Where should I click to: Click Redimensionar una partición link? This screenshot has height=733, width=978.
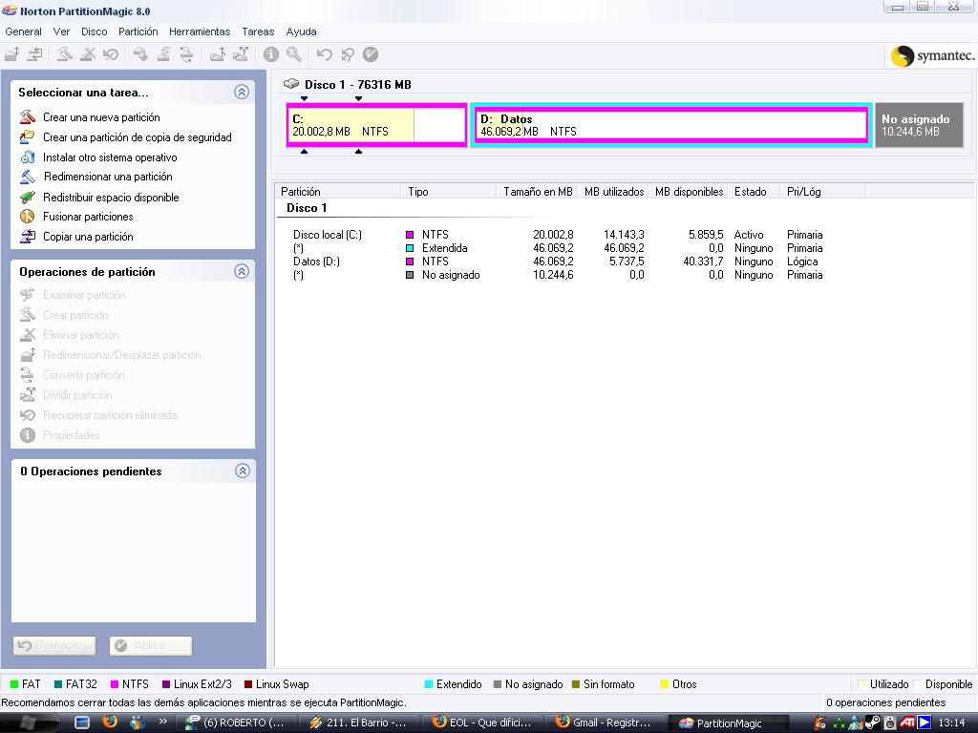[x=108, y=177]
